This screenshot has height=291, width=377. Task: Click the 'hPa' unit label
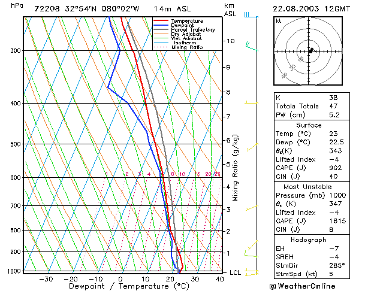coord(17,5)
